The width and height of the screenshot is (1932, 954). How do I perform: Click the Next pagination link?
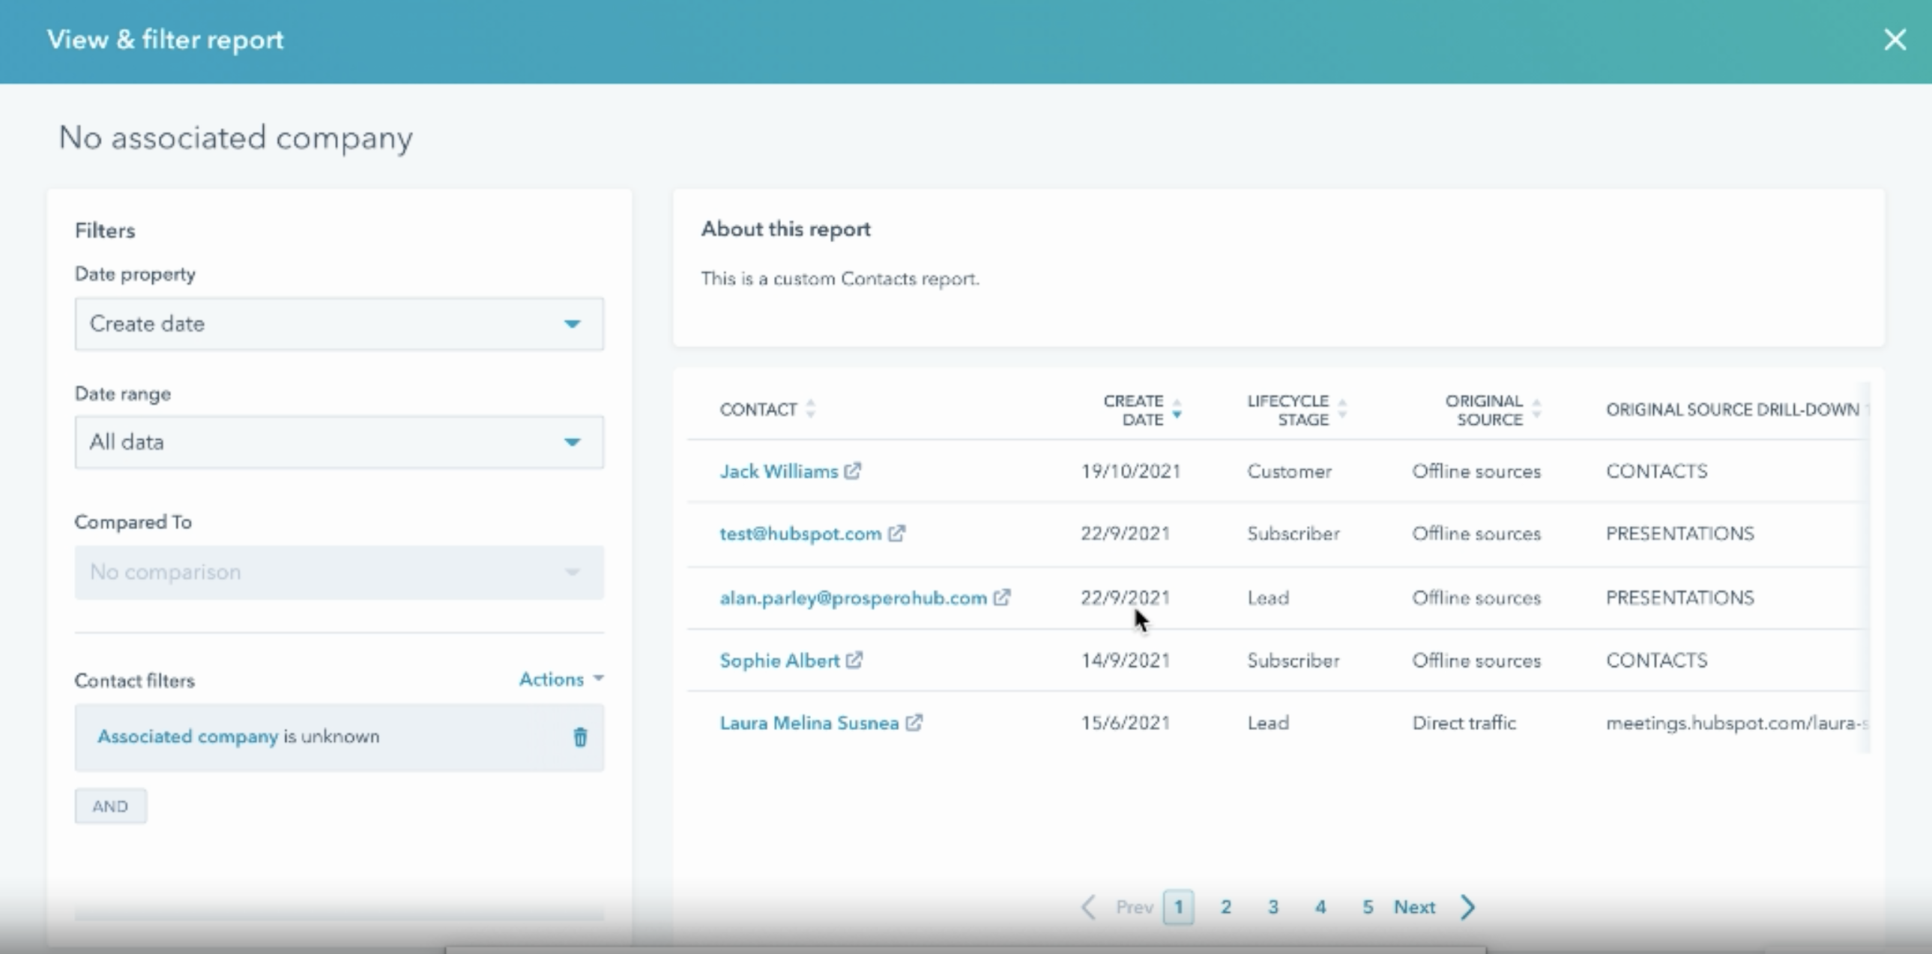(x=1414, y=907)
